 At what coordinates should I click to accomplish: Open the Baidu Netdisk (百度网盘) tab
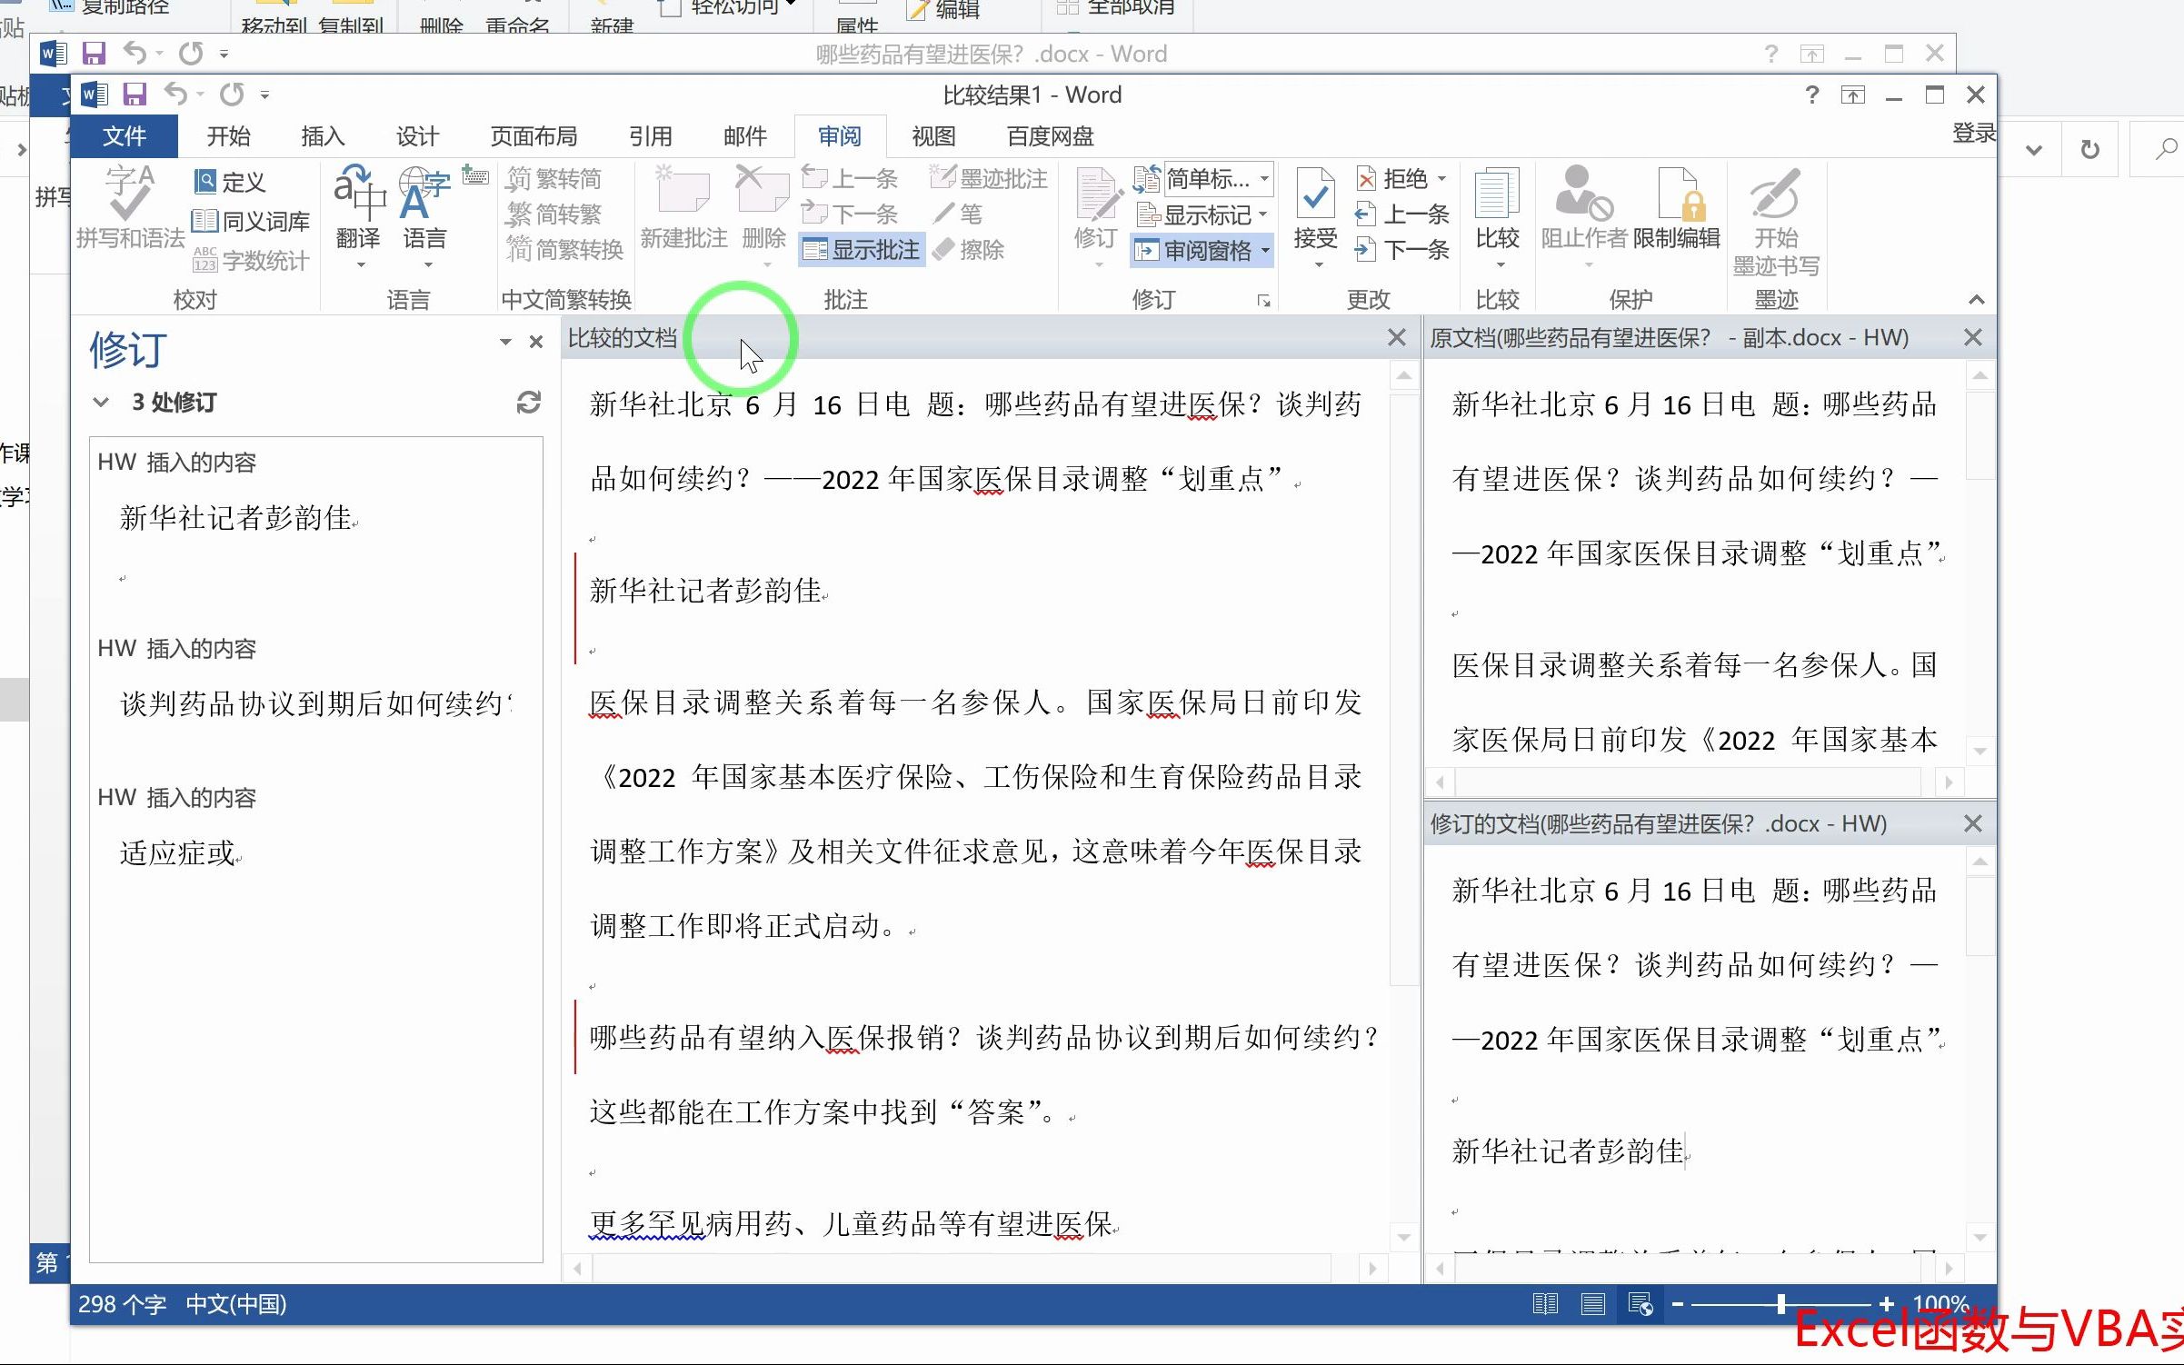(x=1050, y=136)
